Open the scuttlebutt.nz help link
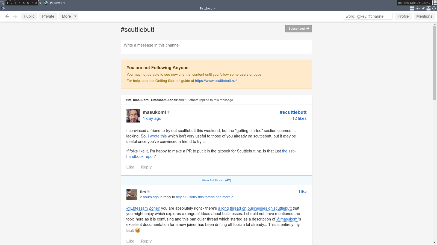This screenshot has width=437, height=245. [216, 81]
